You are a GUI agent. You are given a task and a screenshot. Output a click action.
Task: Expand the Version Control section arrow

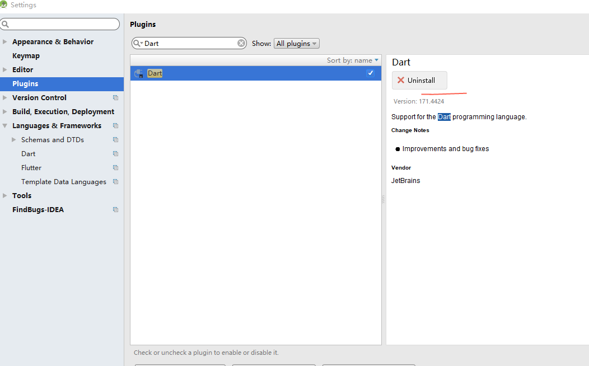[x=5, y=97]
